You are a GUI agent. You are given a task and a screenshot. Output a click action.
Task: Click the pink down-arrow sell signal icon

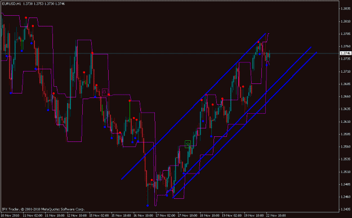point(105,92)
